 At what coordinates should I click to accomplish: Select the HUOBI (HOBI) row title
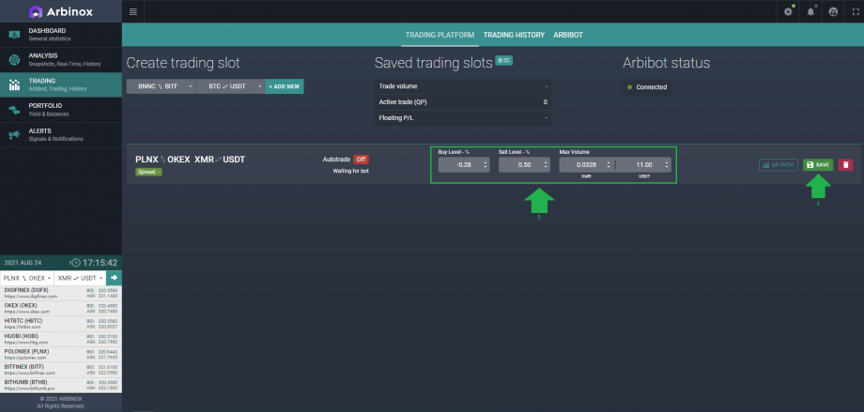click(21, 336)
